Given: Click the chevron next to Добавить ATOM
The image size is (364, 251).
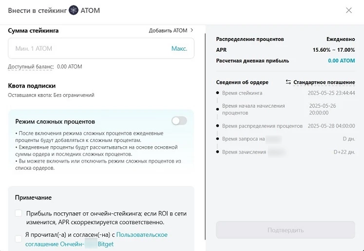Looking at the screenshot, I should [192, 30].
